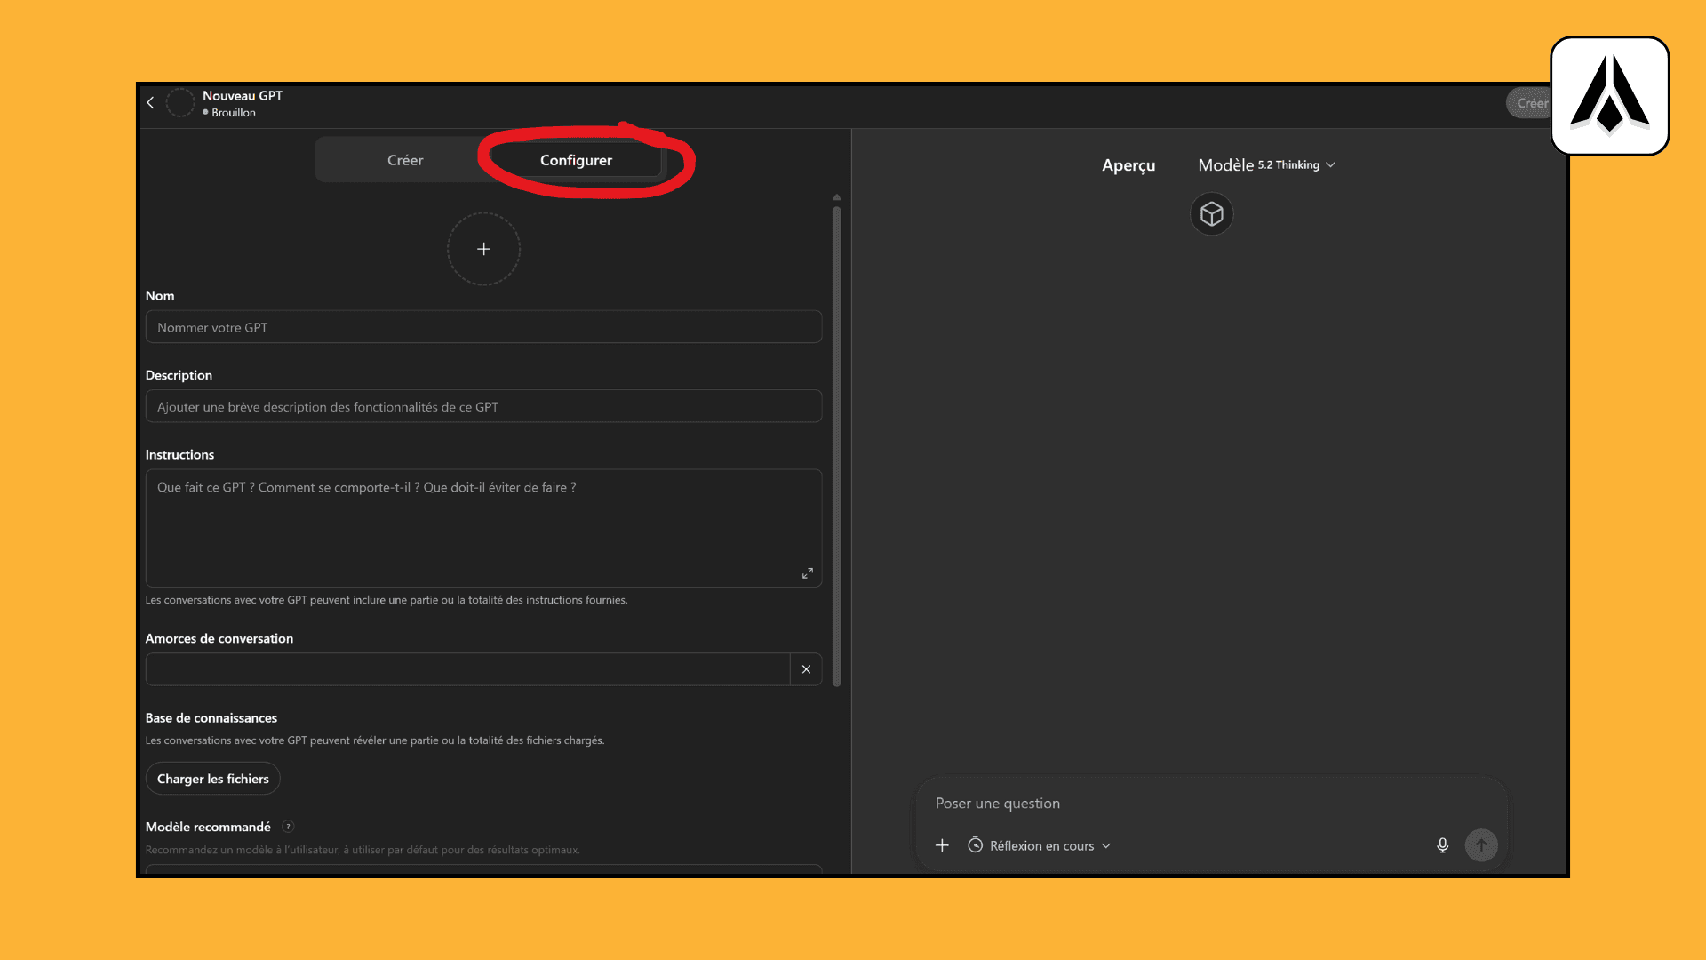Screen dimensions: 1706x960
Task: Click the back arrow next to Nouveau GPT
Action: pos(150,103)
